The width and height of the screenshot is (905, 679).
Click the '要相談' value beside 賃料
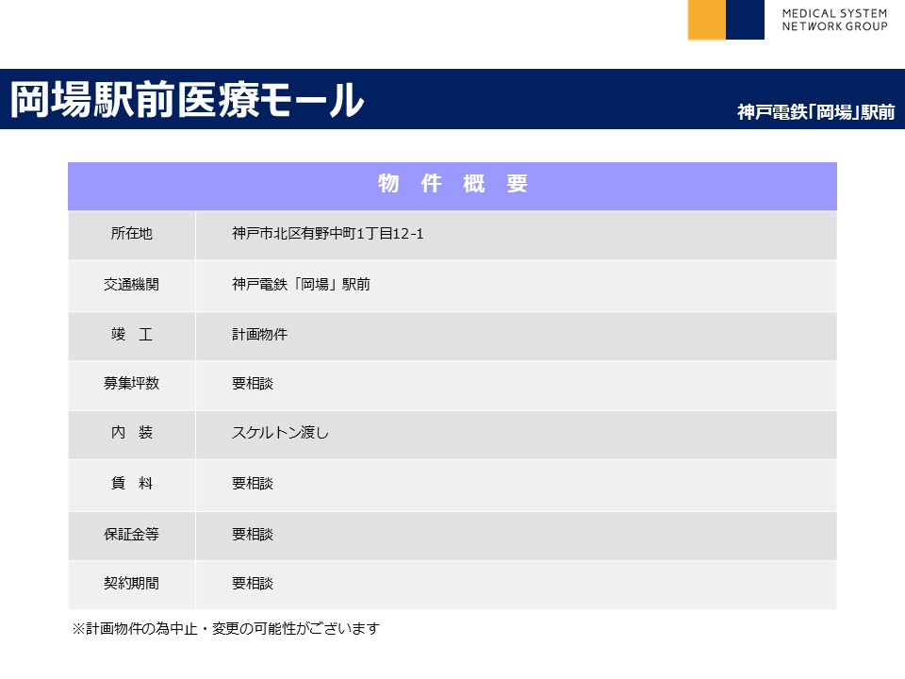click(x=253, y=483)
